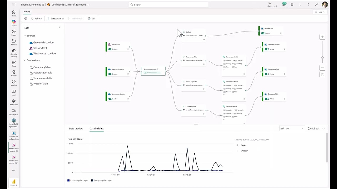Click the insights pane vertical scrollbar
The height and width of the screenshot is (189, 337).
(x=327, y=148)
